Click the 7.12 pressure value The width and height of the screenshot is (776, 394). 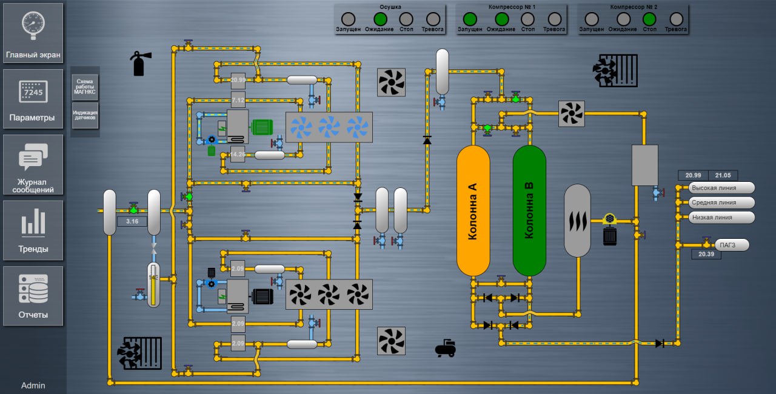click(x=238, y=100)
